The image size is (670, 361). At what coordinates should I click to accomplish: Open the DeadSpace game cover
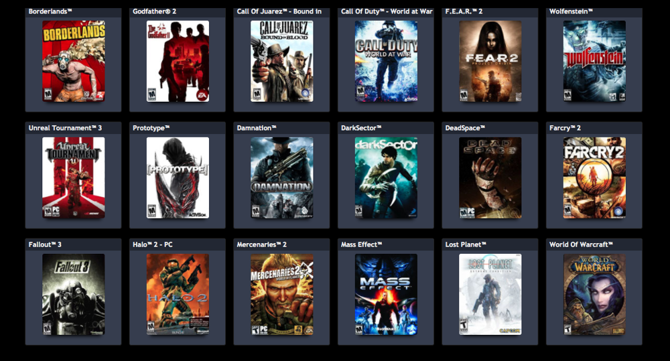[490, 177]
